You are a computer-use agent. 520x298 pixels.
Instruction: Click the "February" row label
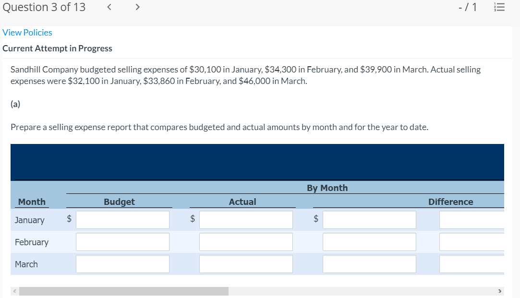[32, 242]
